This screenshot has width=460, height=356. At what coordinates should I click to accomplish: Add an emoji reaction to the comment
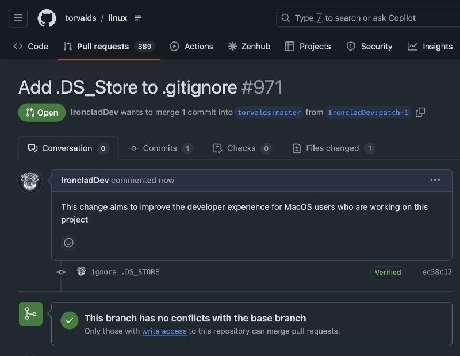coord(68,243)
